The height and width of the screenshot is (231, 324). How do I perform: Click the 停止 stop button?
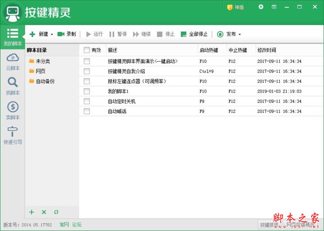[x=166, y=34]
